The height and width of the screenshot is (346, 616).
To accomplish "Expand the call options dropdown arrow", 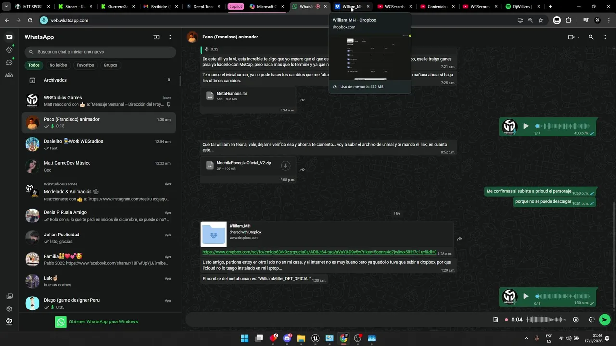I will (578, 37).
